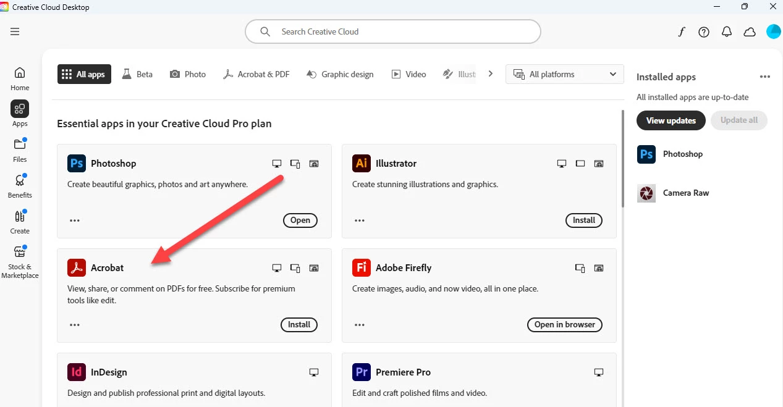Open more options for Acrobat card
The image size is (783, 407).
75,324
